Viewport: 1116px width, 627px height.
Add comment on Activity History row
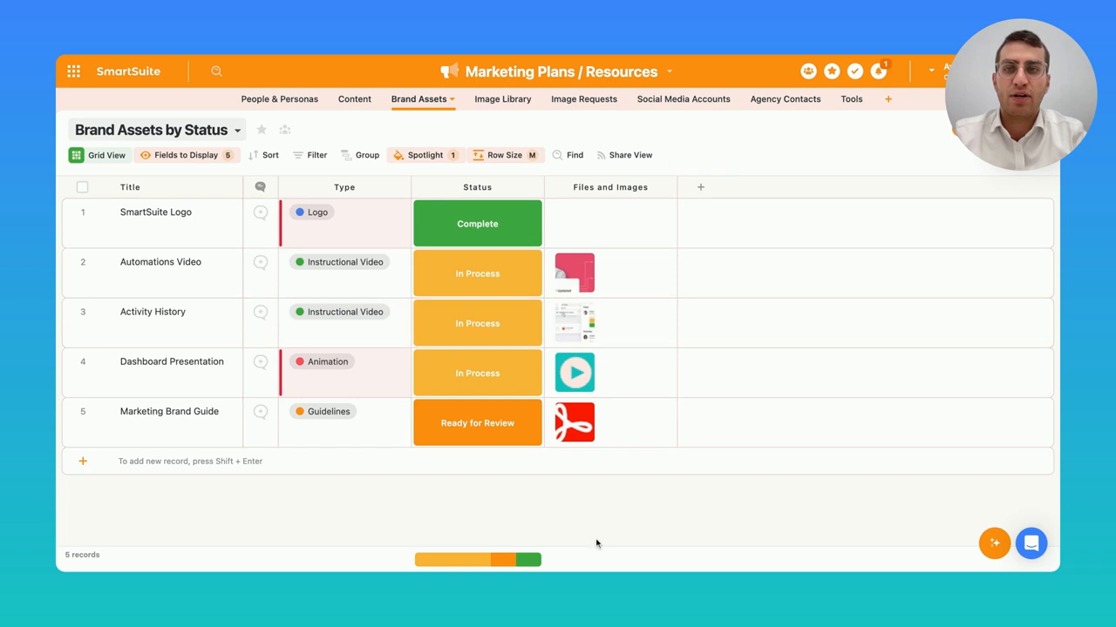[260, 312]
